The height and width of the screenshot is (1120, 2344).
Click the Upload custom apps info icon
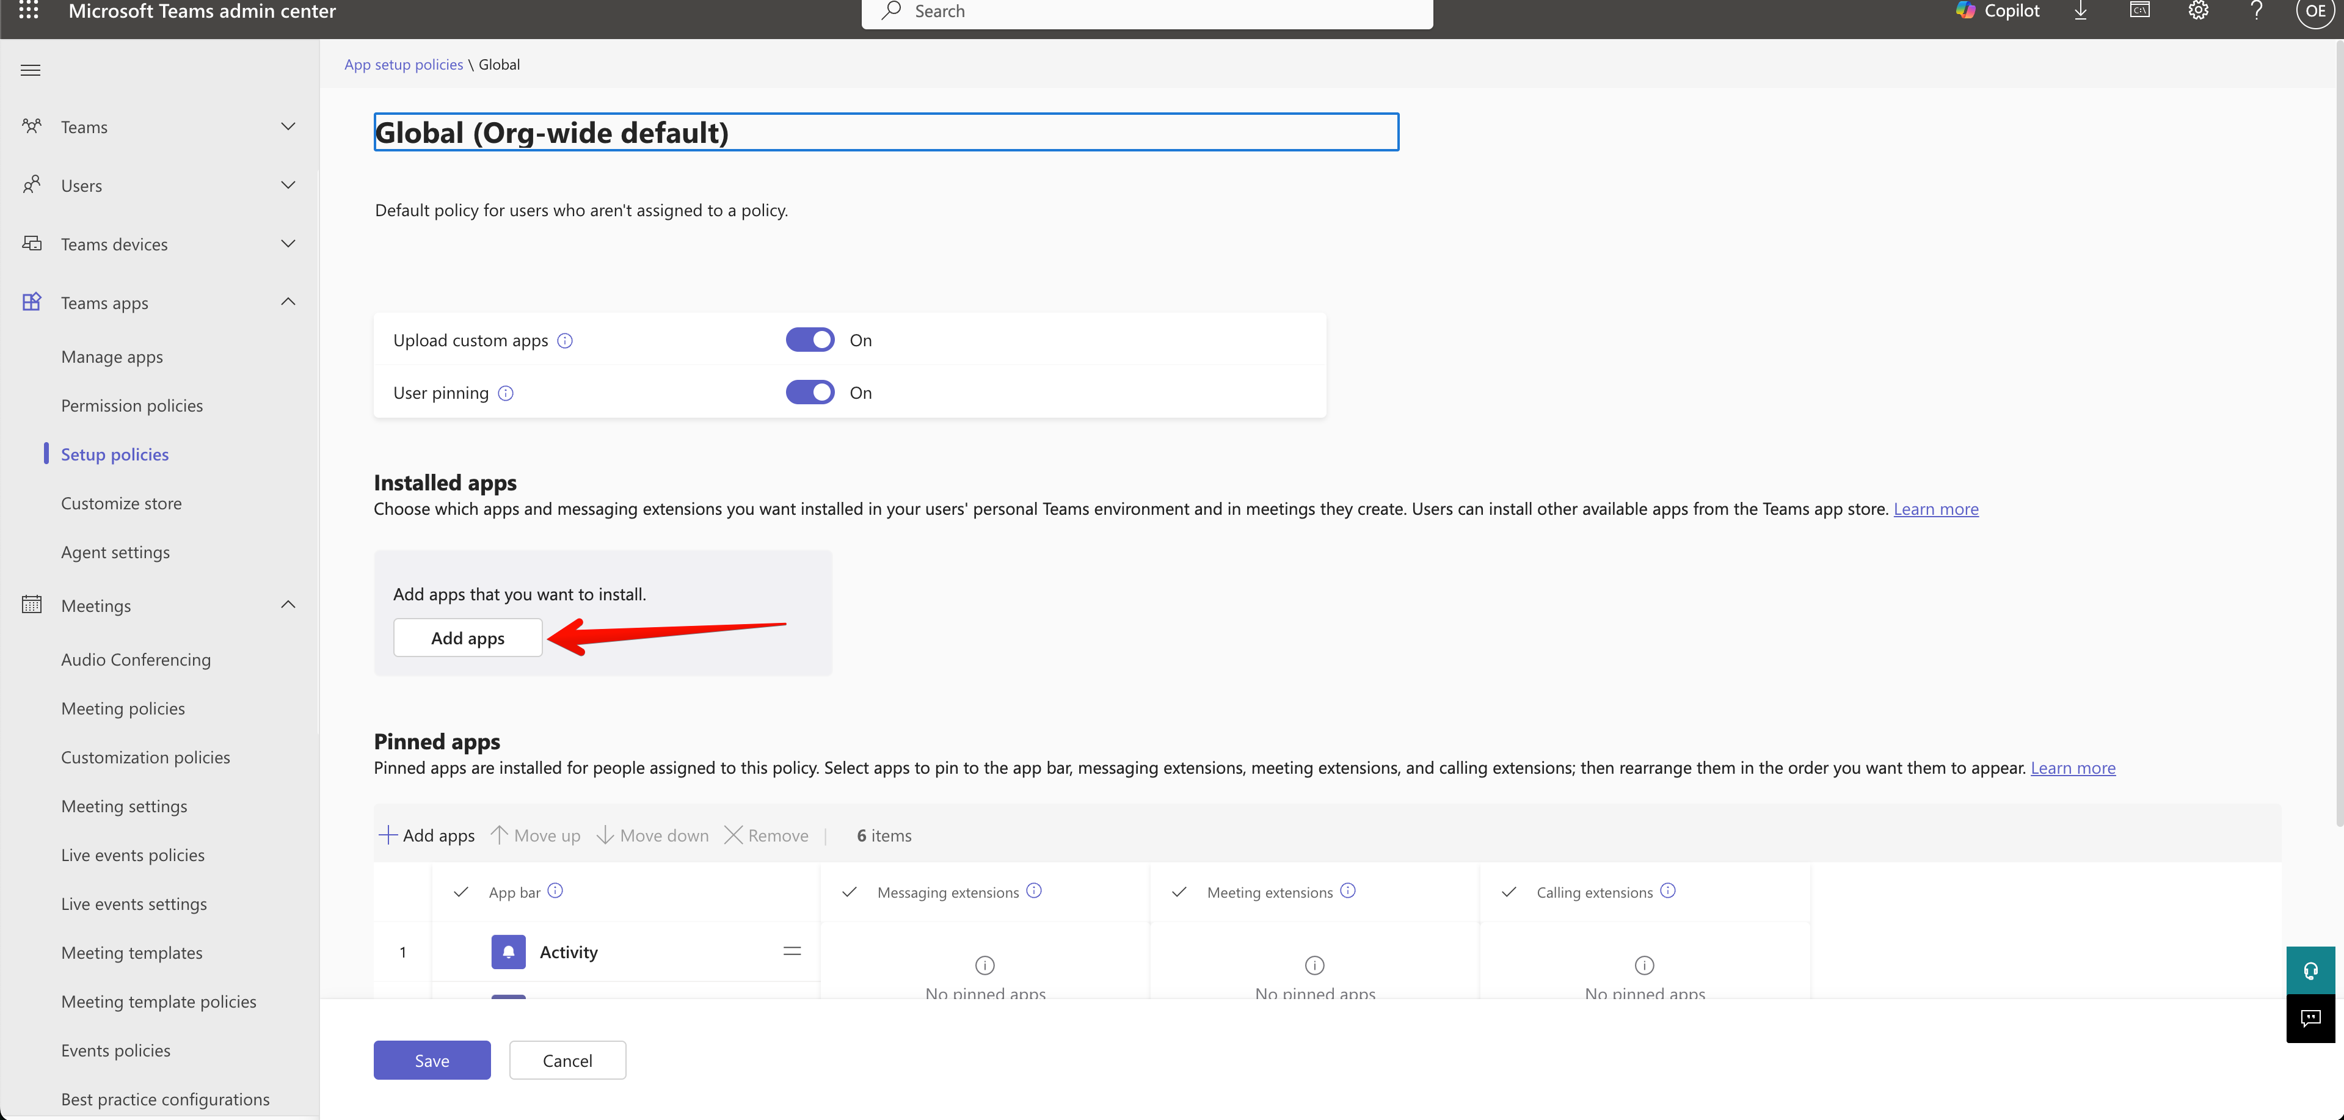pyautogui.click(x=565, y=340)
